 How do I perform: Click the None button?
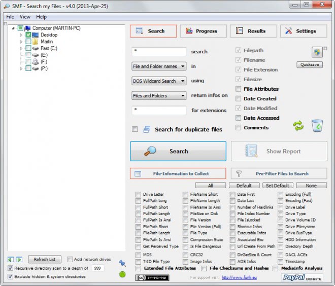pos(312,185)
